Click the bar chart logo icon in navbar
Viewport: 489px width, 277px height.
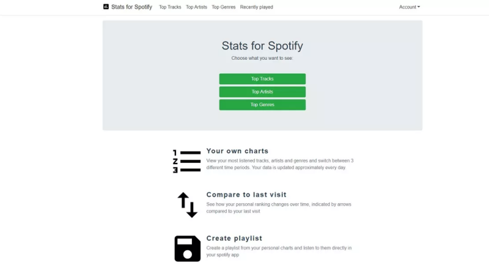click(x=106, y=7)
